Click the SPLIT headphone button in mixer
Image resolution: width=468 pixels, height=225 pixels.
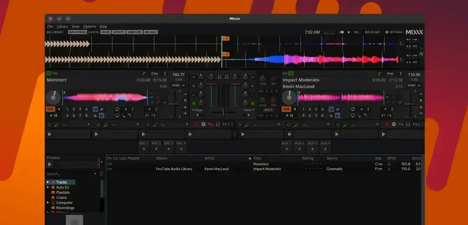click(268, 110)
